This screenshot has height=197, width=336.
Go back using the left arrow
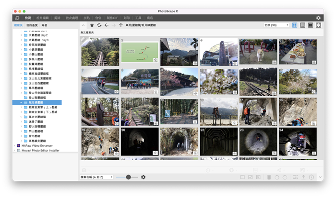tap(106, 25)
